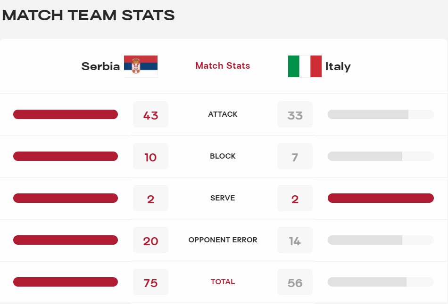This screenshot has height=304, width=448.
Task: Click Italy's red serve bar
Action: pyautogui.click(x=380, y=198)
